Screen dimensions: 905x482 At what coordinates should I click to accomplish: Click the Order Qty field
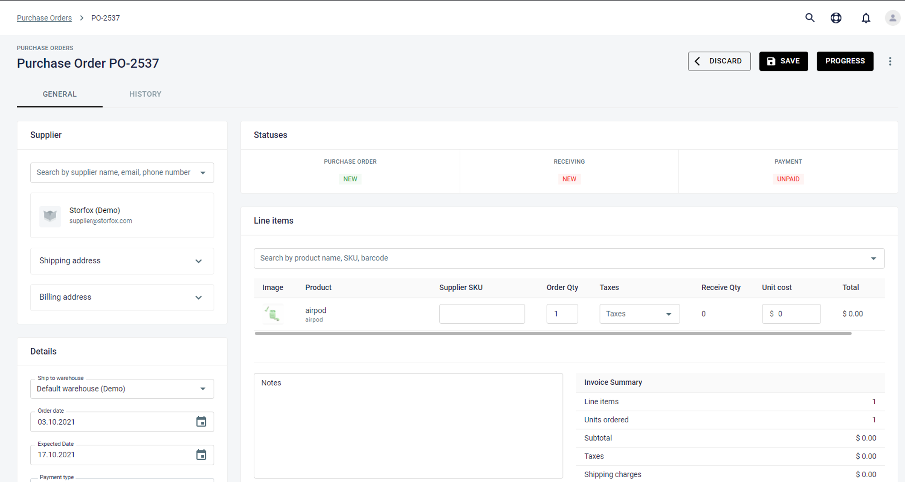562,314
